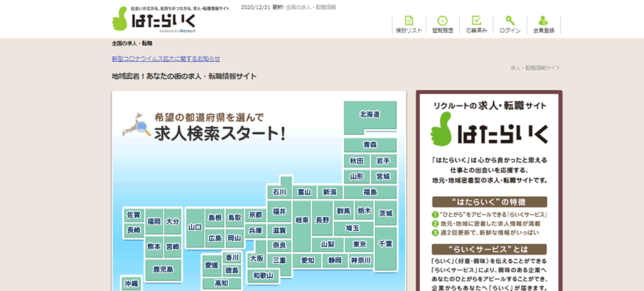
Task: Select 新潟 prefecture on map
Action: click(x=329, y=192)
